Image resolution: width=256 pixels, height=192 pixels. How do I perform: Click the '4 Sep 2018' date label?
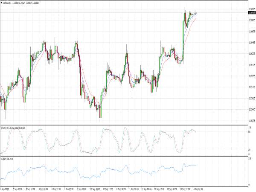(x=5, y=189)
